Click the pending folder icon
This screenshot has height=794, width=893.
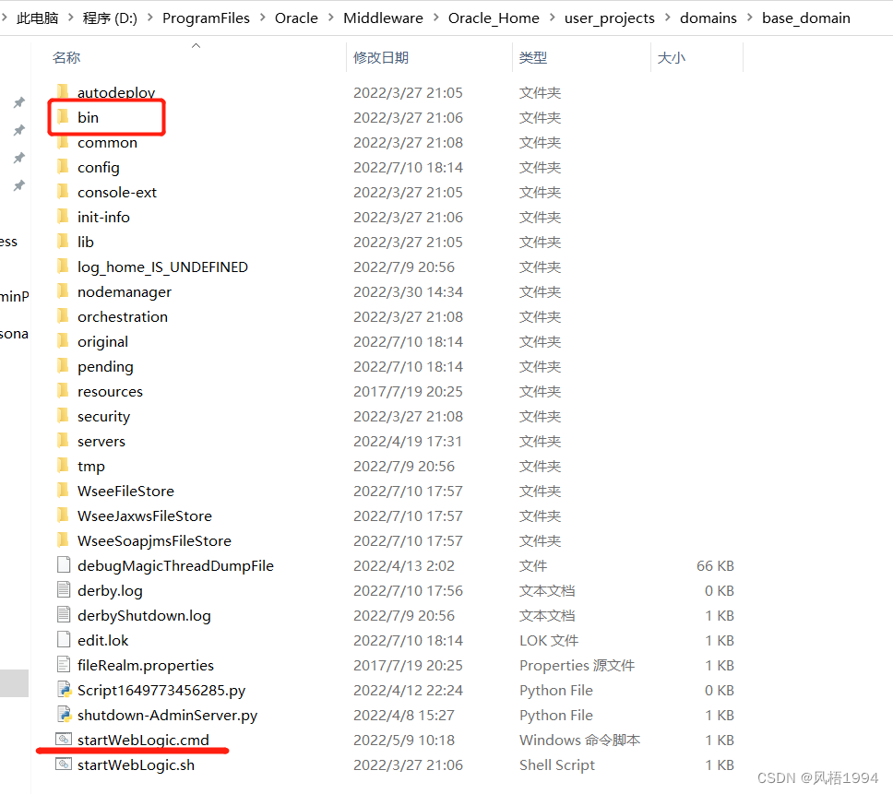point(64,366)
